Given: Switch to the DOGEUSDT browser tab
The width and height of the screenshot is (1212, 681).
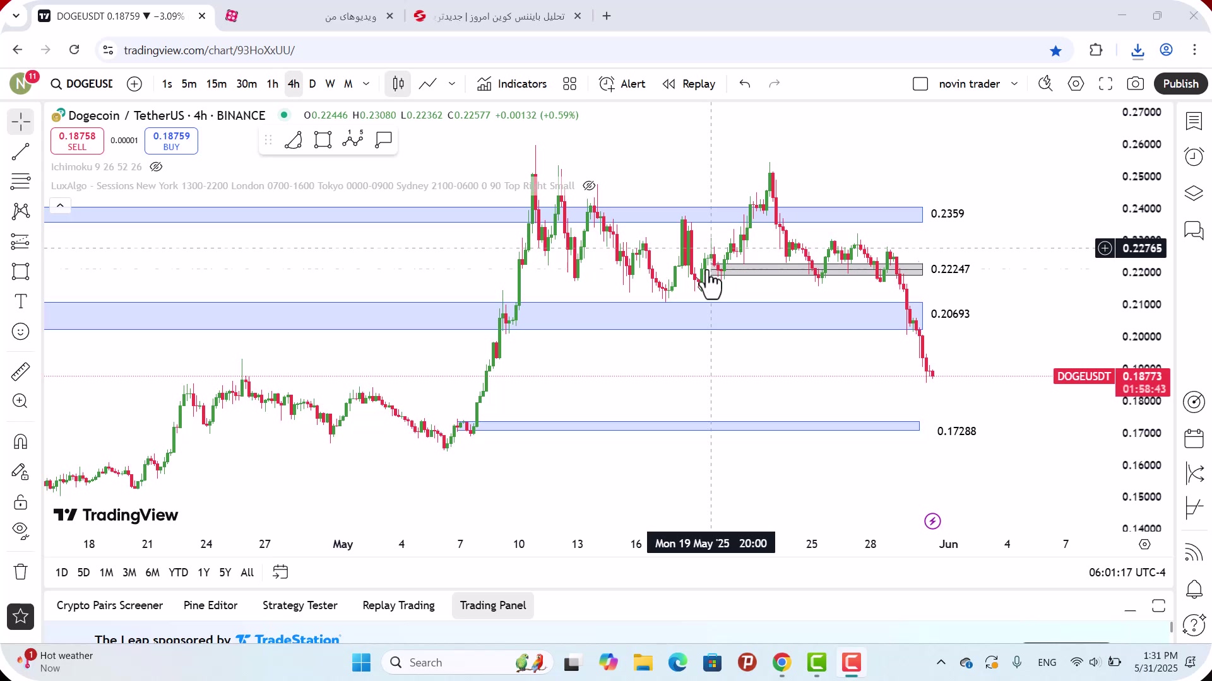Looking at the screenshot, I should click(x=121, y=16).
